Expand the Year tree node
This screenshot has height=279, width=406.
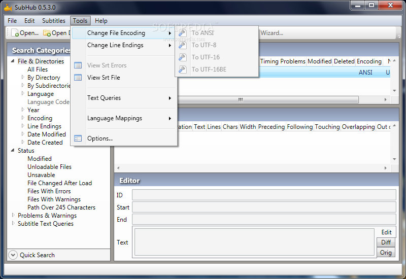coord(23,110)
